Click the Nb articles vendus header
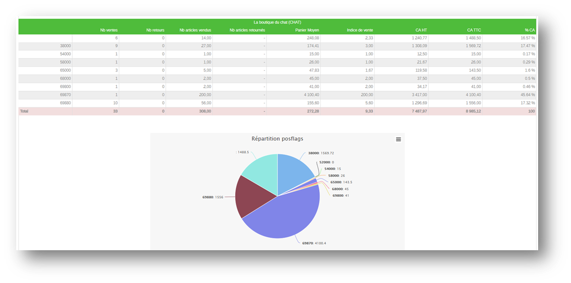The height and width of the screenshot is (283, 571). [x=195, y=30]
